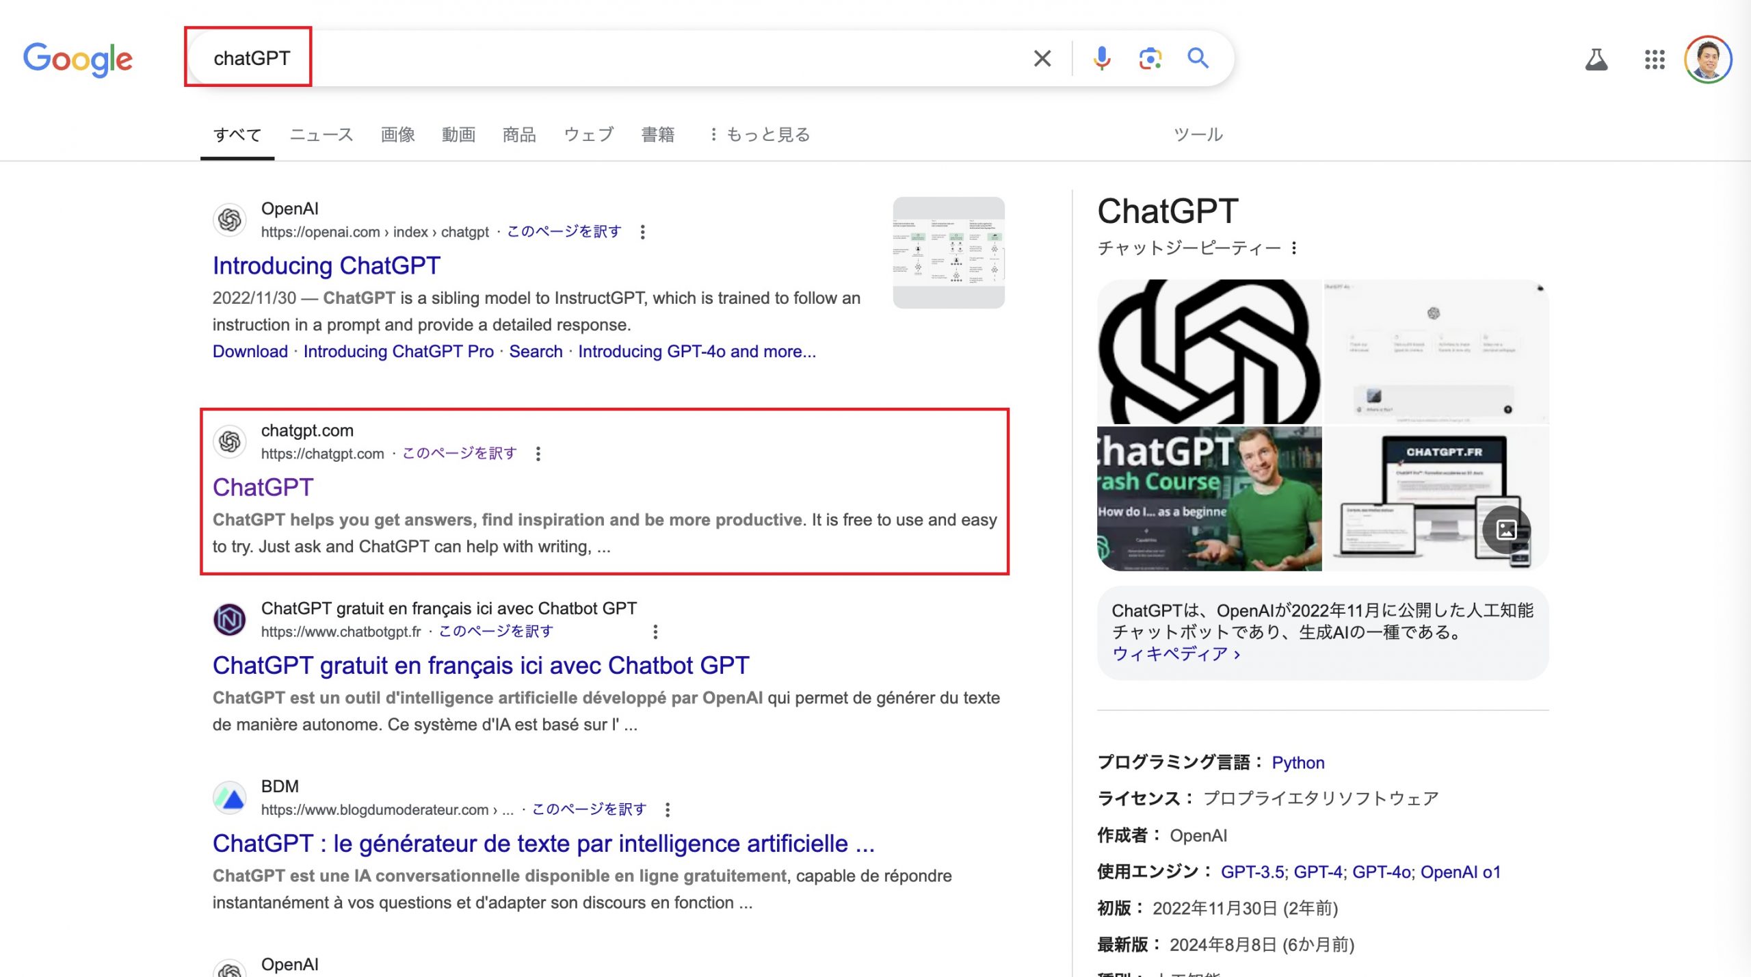1751x977 pixels.
Task: Click chatbotgpt.fr favicon icon
Action: (x=230, y=619)
